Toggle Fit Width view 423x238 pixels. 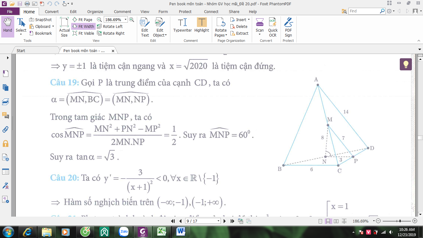[83, 26]
